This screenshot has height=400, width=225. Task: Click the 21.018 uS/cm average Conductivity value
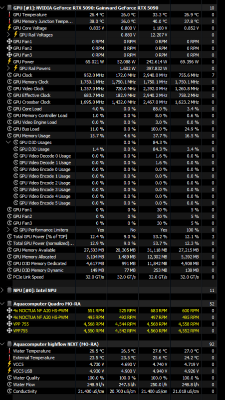pyautogui.click(x=186, y=391)
